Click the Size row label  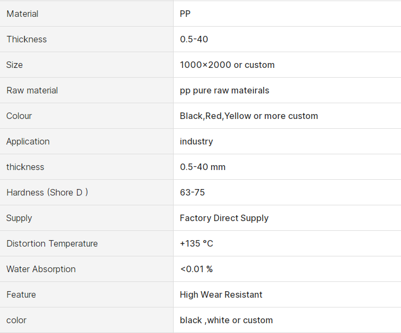click(14, 65)
